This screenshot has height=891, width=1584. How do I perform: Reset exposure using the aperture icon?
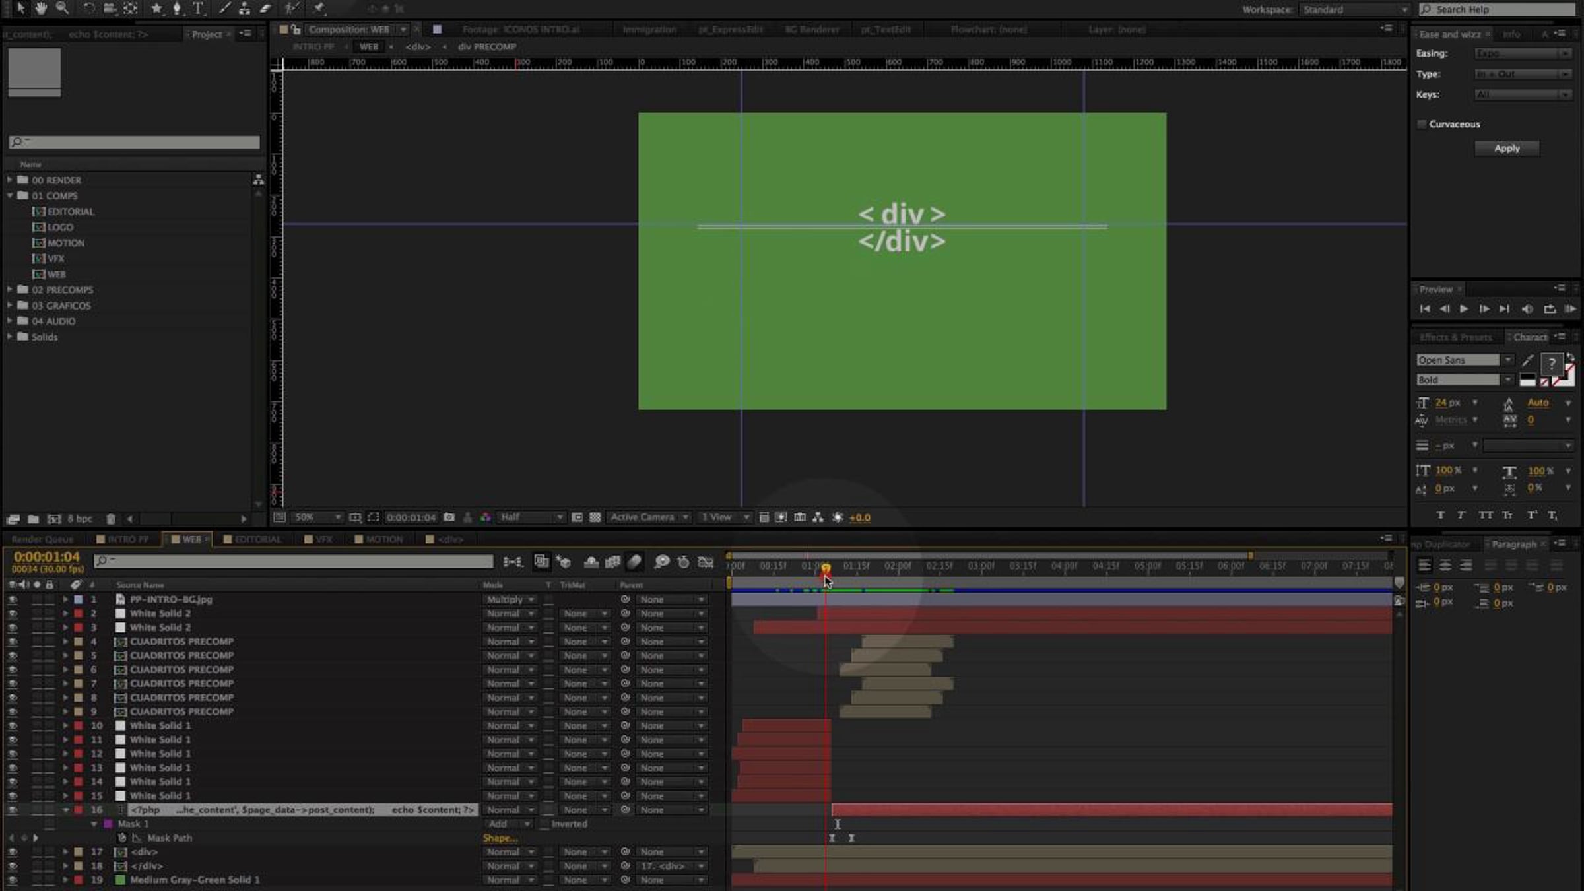[838, 517]
